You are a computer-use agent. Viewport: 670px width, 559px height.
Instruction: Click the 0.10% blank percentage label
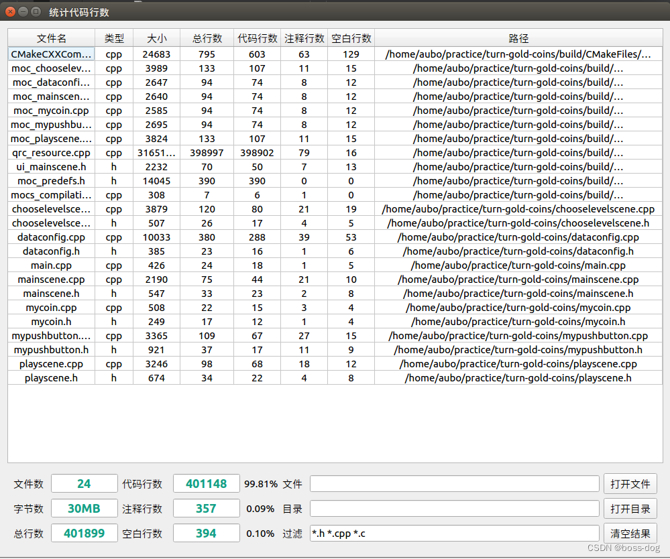(260, 534)
